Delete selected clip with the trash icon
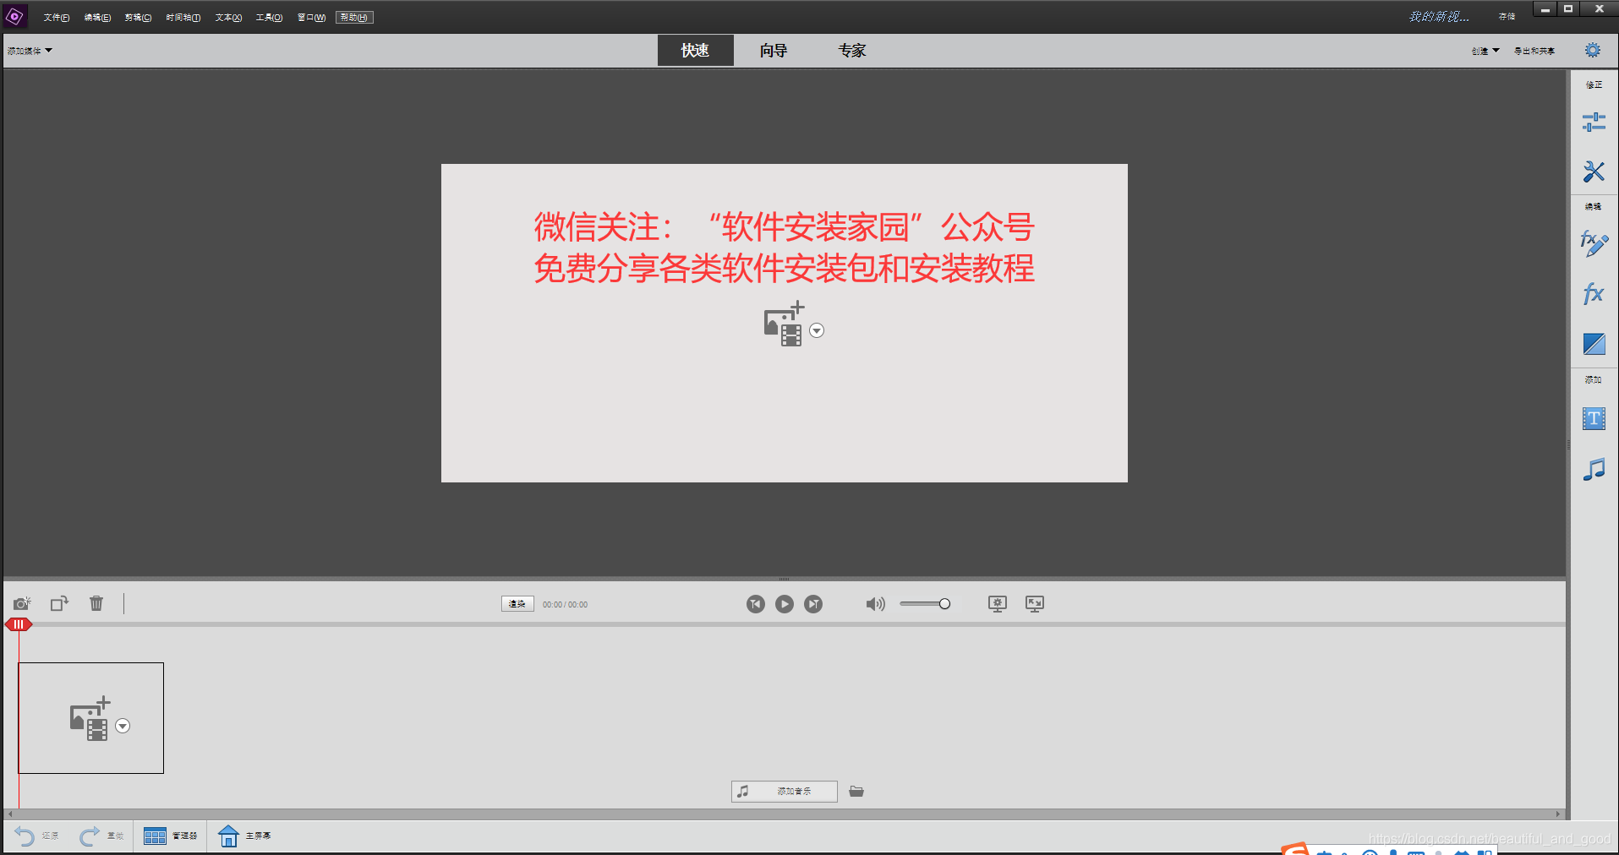Screen dimensions: 1619x855 point(96,603)
